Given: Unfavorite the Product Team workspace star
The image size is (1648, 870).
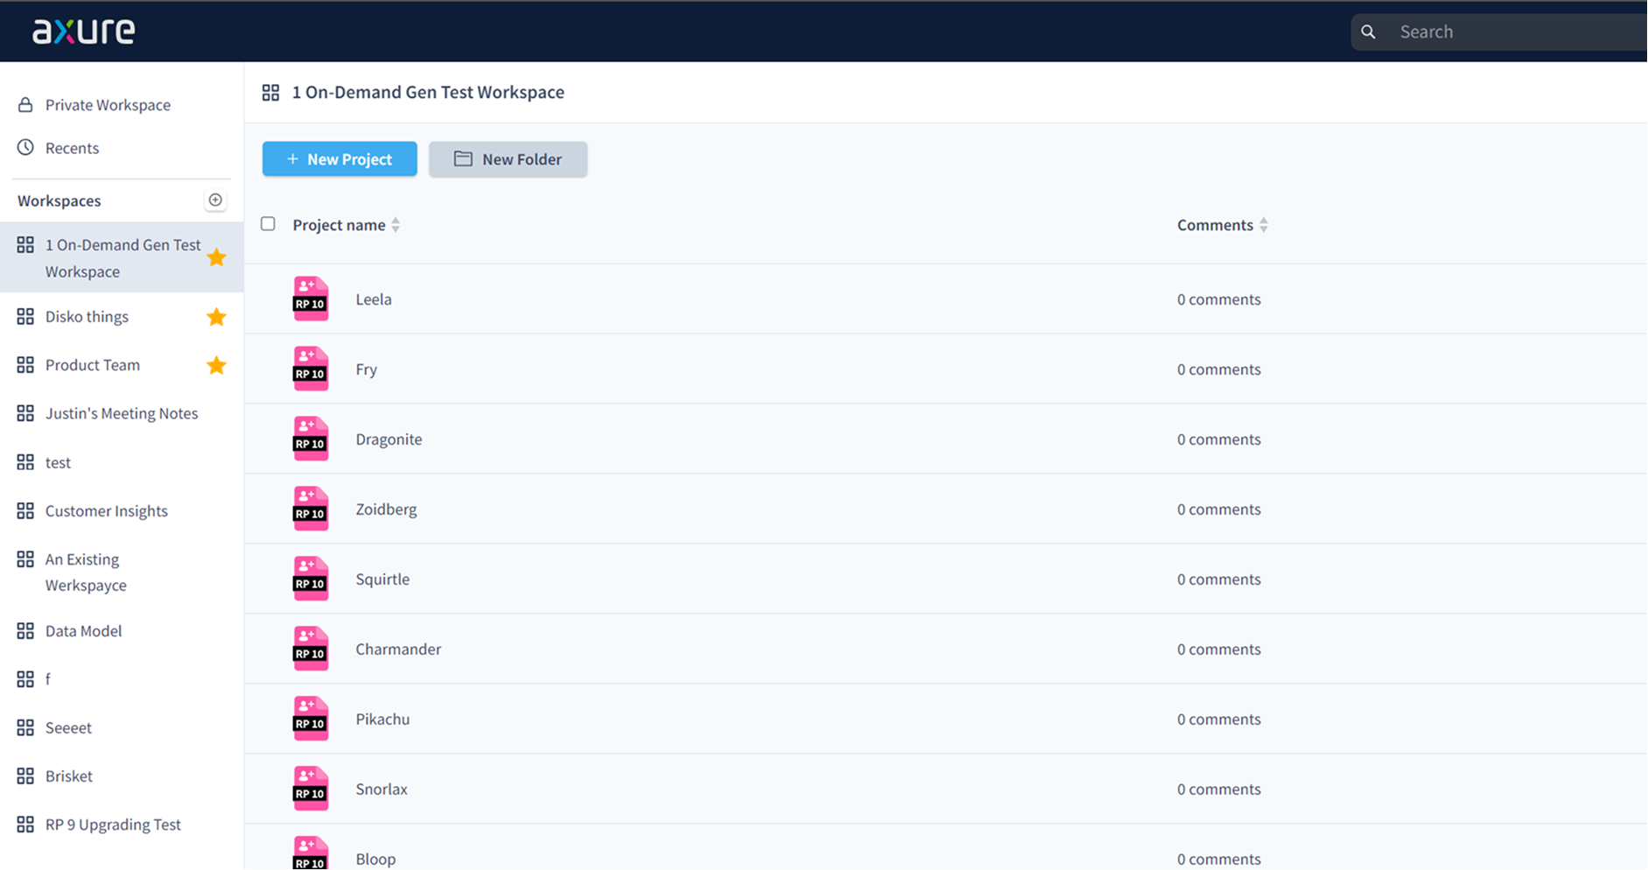Looking at the screenshot, I should [x=216, y=365].
